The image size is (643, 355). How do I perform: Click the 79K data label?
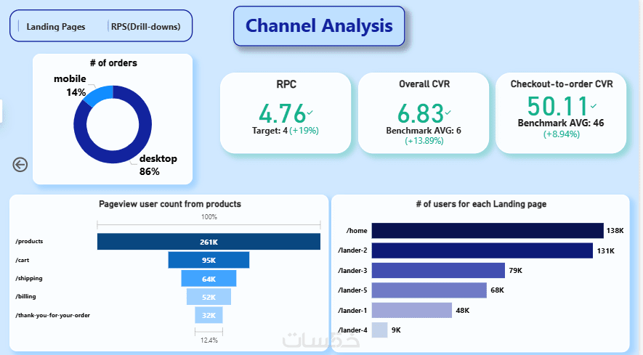pyautogui.click(x=515, y=271)
